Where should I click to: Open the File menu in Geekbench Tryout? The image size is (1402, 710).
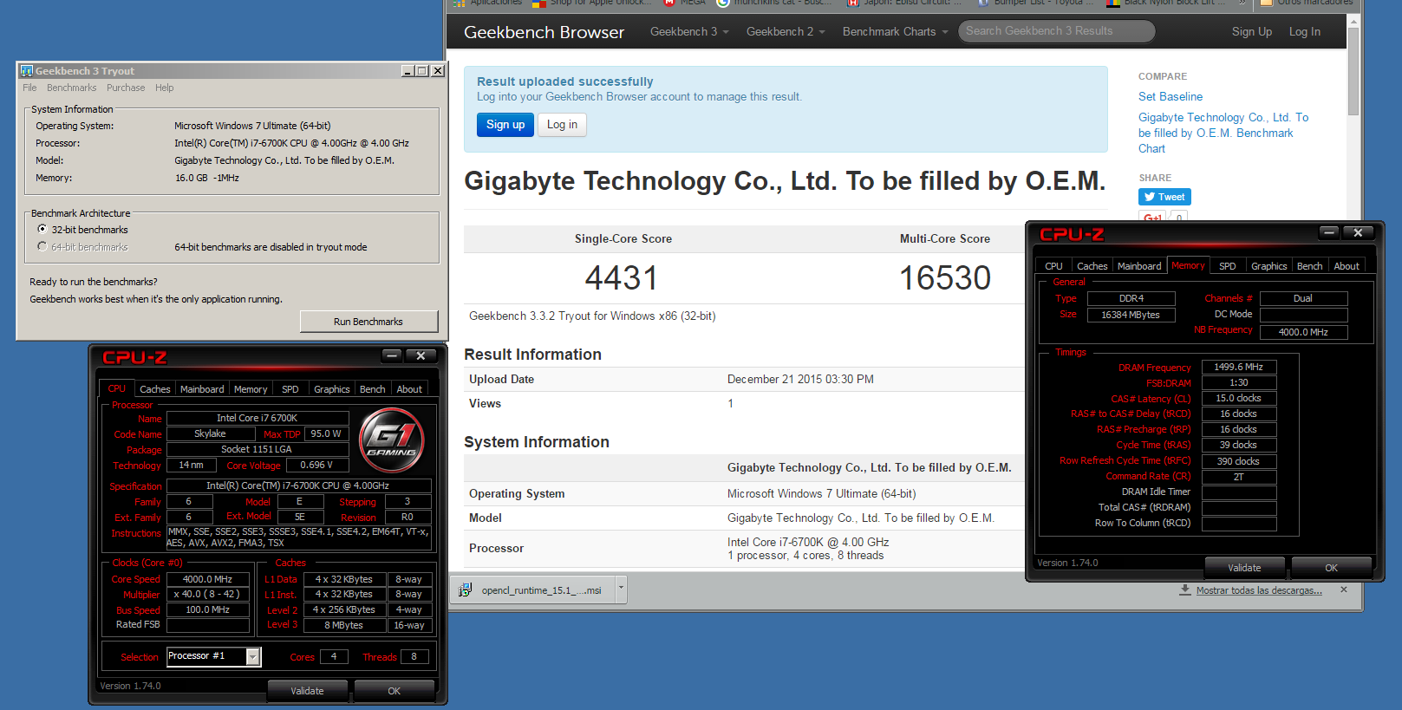pos(29,88)
